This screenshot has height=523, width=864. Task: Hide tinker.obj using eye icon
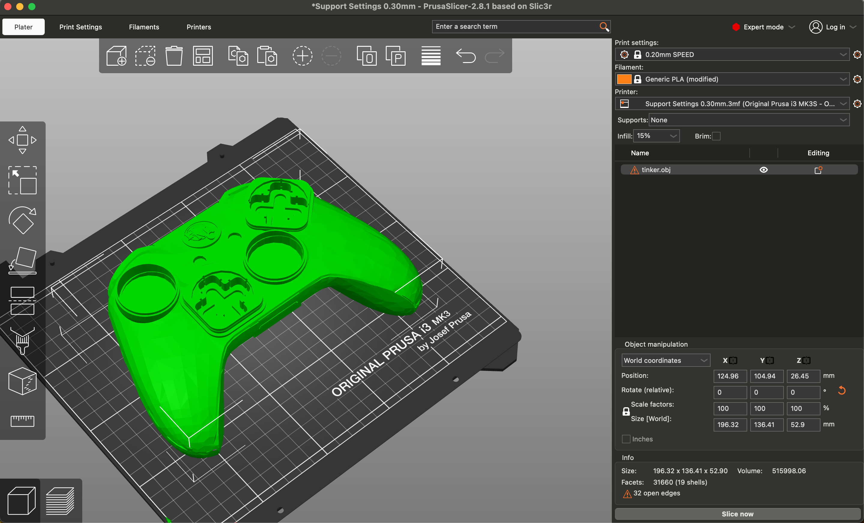click(x=763, y=170)
